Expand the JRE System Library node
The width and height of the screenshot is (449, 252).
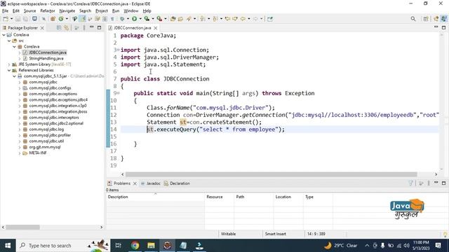point(9,64)
